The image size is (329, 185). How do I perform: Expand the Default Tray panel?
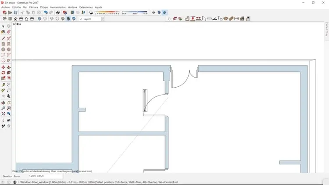tap(327, 29)
